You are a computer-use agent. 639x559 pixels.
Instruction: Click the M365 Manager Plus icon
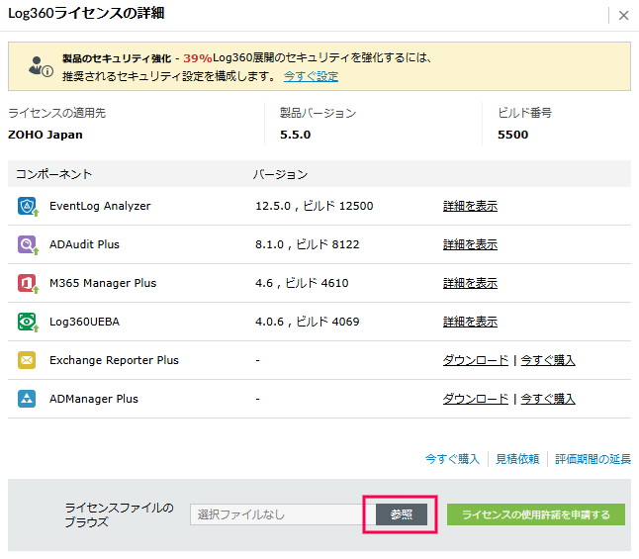click(x=27, y=283)
